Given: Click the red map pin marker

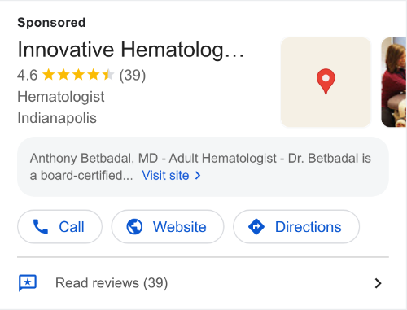Looking at the screenshot, I should click(x=326, y=81).
